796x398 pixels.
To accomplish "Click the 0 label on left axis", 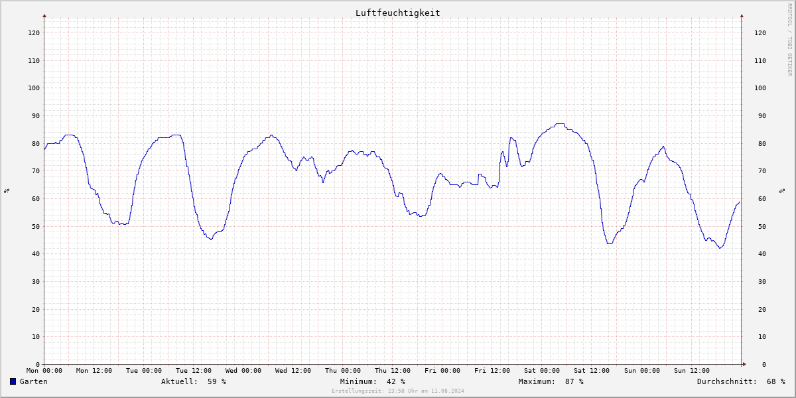I will pyautogui.click(x=38, y=364).
